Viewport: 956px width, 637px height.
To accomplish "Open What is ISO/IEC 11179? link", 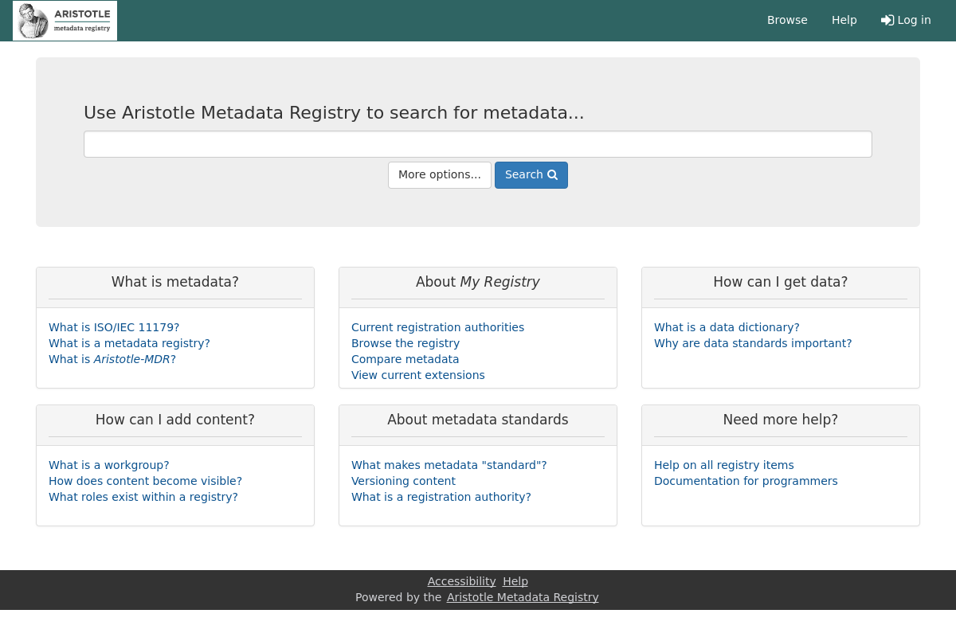I will tap(114, 327).
